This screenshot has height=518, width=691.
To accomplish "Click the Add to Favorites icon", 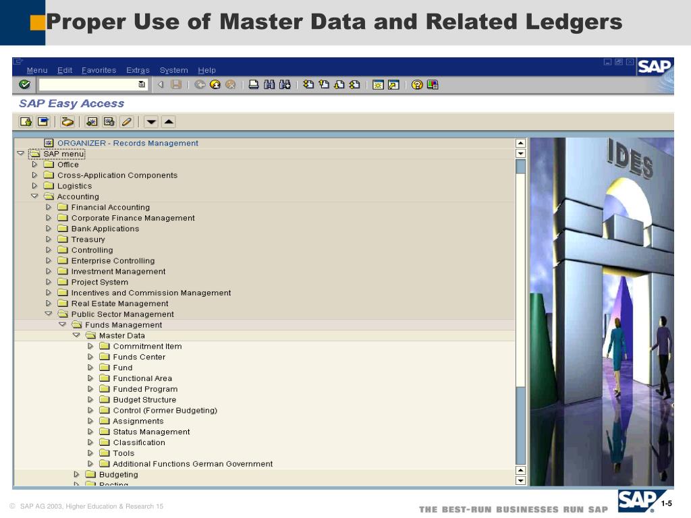I will [x=92, y=121].
